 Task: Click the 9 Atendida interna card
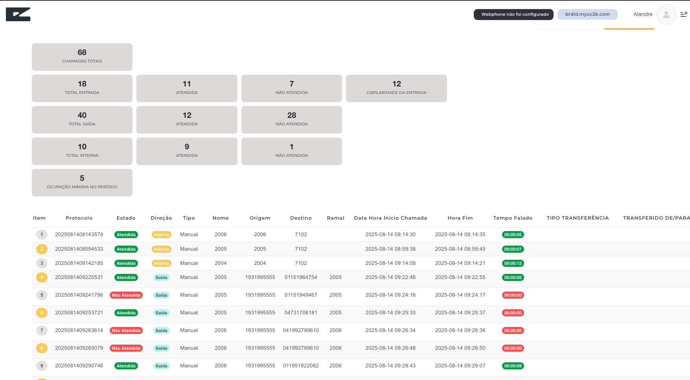(x=187, y=151)
